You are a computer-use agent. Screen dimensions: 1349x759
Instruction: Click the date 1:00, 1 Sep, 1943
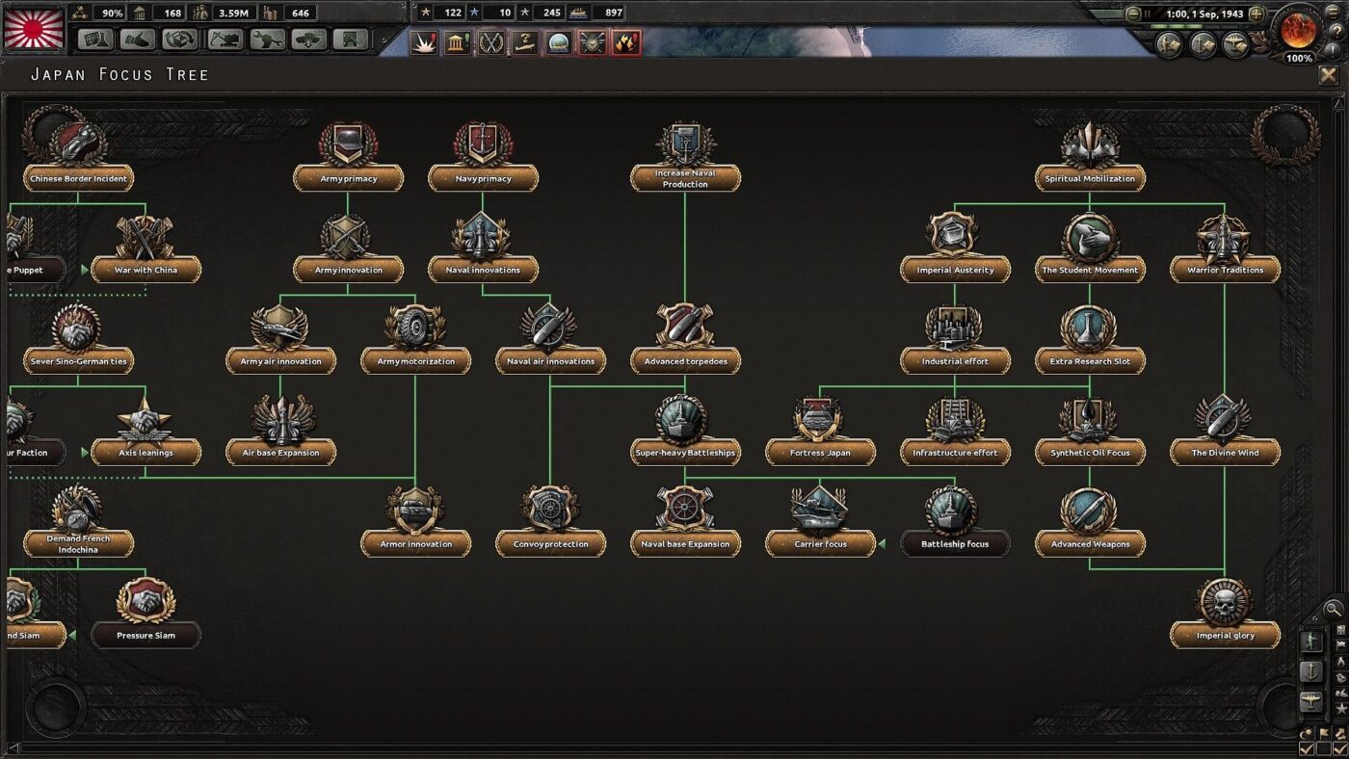[1204, 14]
